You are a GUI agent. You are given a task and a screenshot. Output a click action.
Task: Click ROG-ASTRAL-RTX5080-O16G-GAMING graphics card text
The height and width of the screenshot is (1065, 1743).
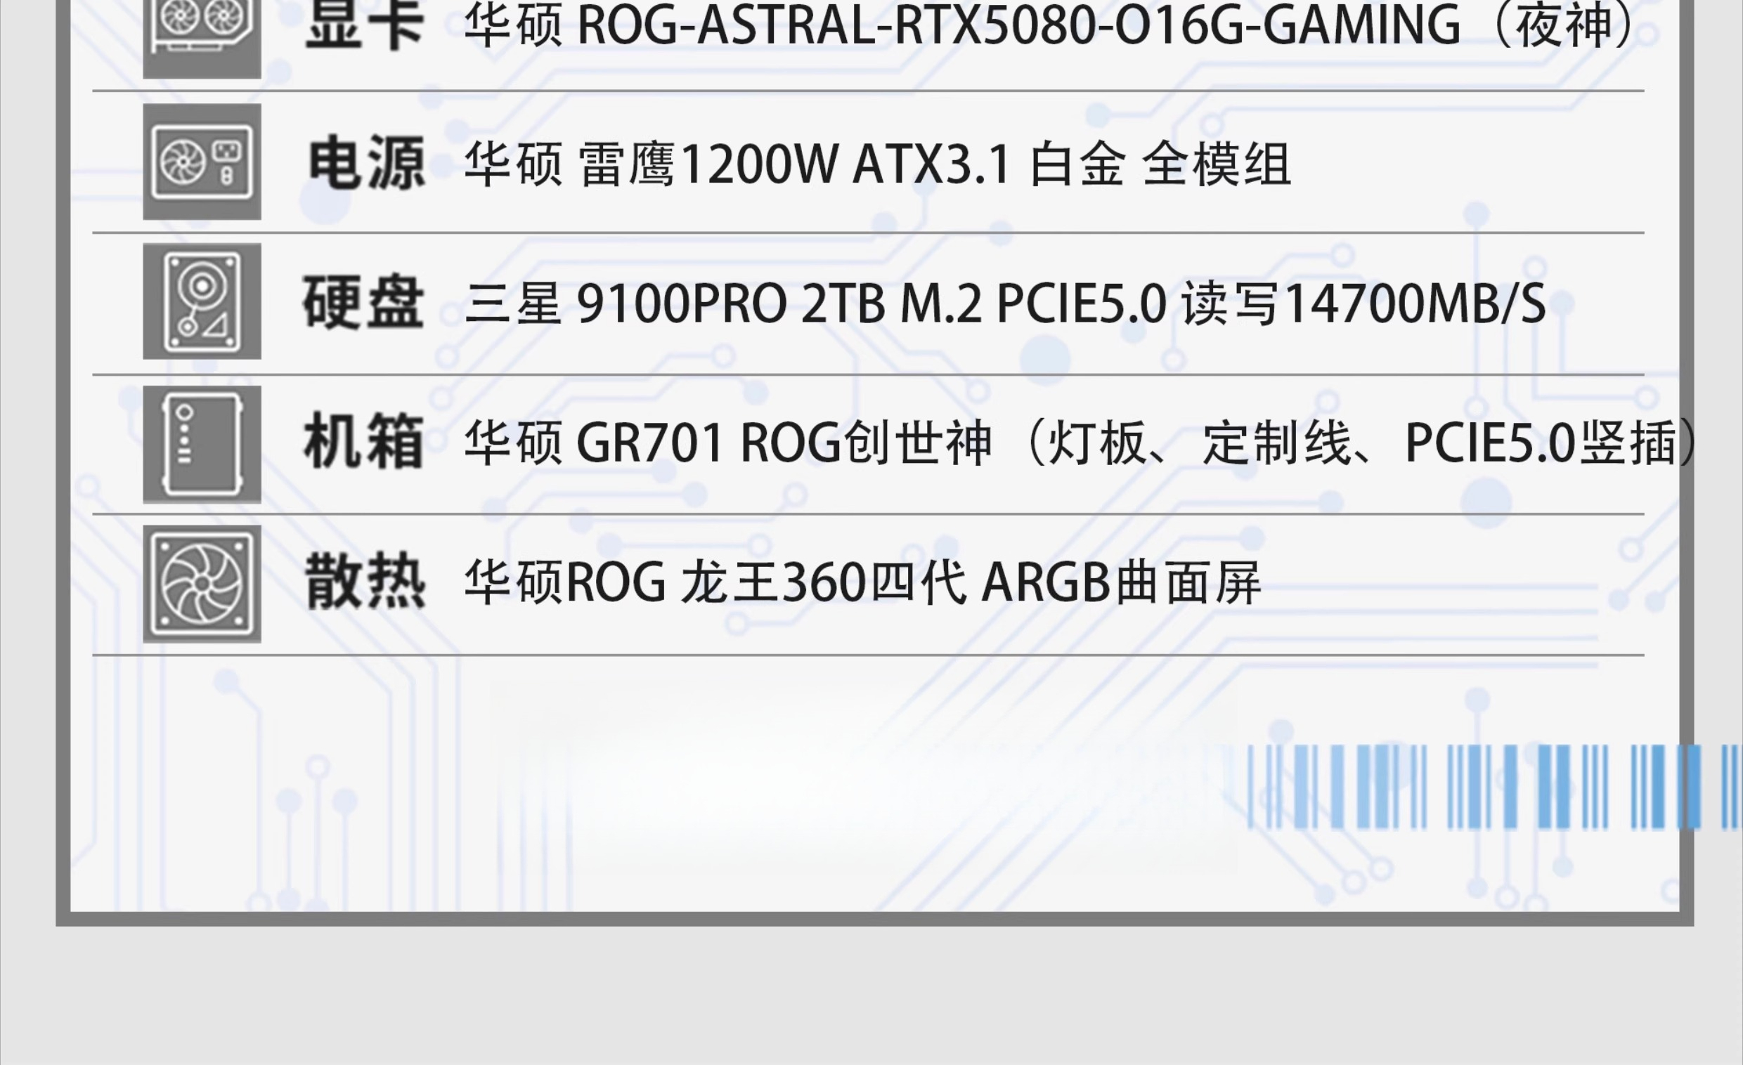point(1018,25)
